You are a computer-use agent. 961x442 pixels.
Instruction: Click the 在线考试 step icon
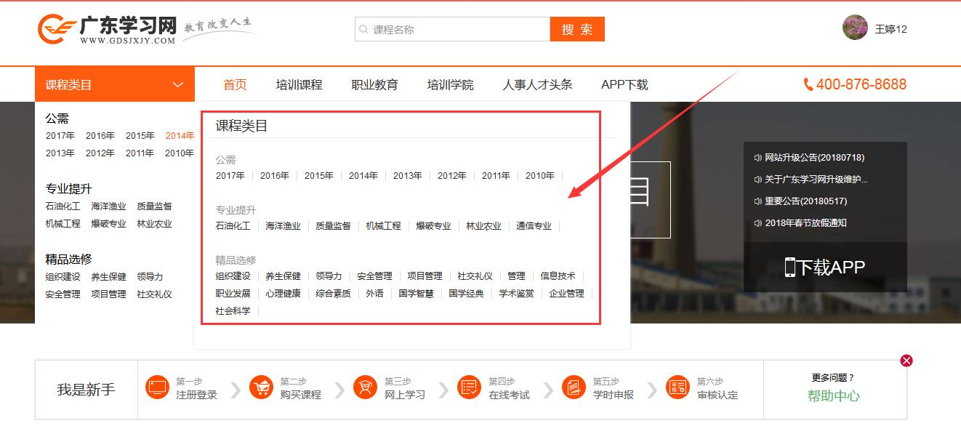click(x=470, y=387)
